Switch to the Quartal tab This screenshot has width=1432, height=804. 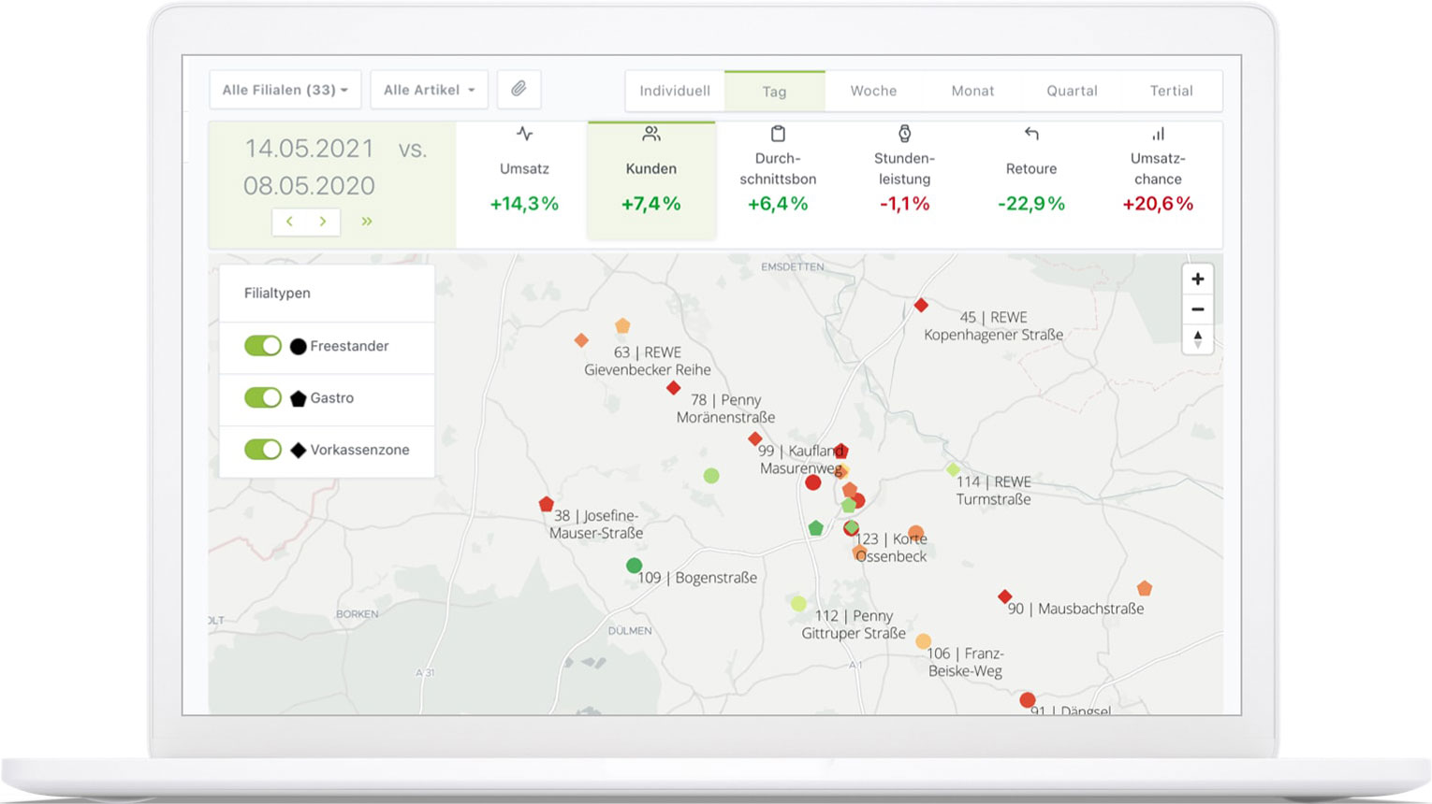(1072, 91)
